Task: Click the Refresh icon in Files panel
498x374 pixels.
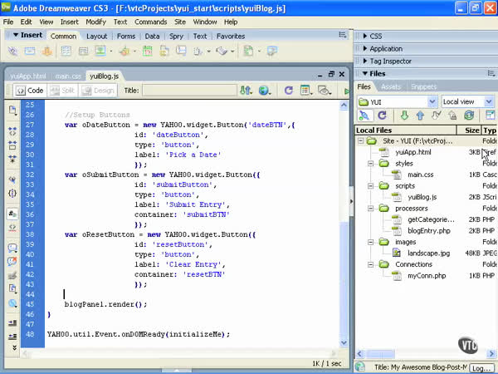Action: pos(383,116)
